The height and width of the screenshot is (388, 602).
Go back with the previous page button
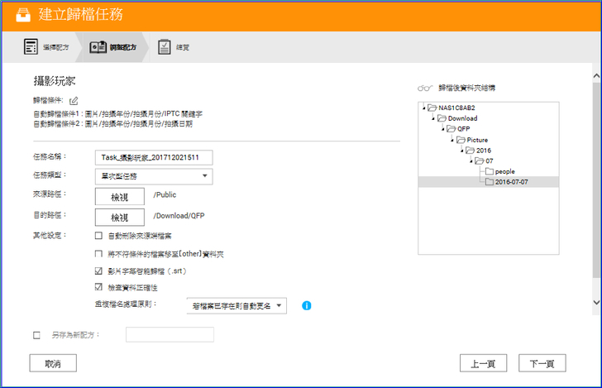pos(484,363)
